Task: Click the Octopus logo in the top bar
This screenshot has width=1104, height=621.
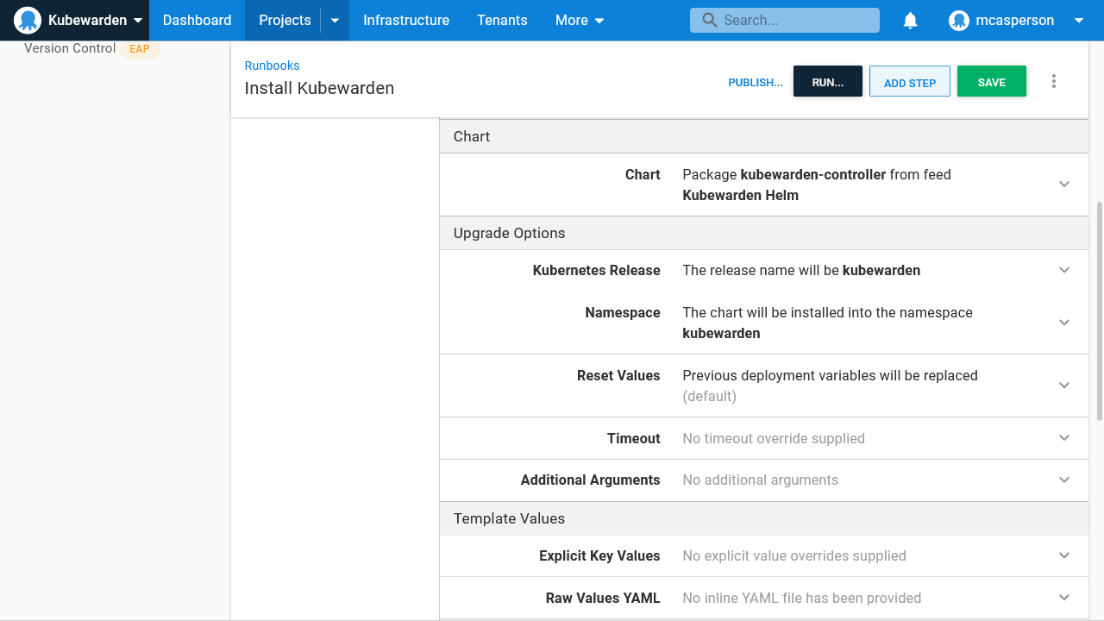Action: click(x=27, y=19)
